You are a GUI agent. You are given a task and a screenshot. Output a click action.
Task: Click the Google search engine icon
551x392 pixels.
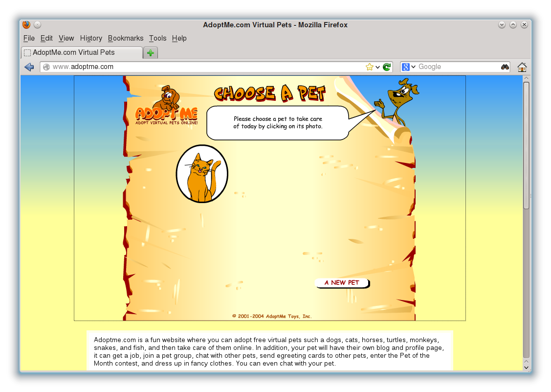click(x=405, y=67)
